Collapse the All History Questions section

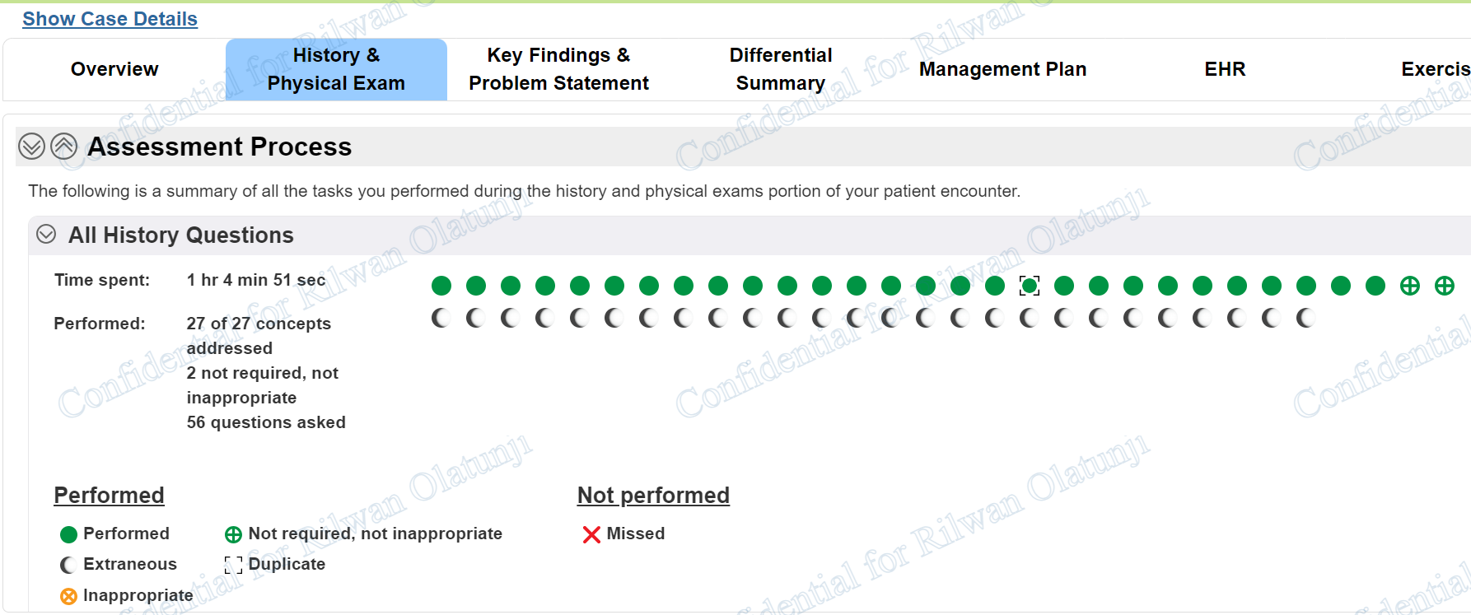click(46, 235)
